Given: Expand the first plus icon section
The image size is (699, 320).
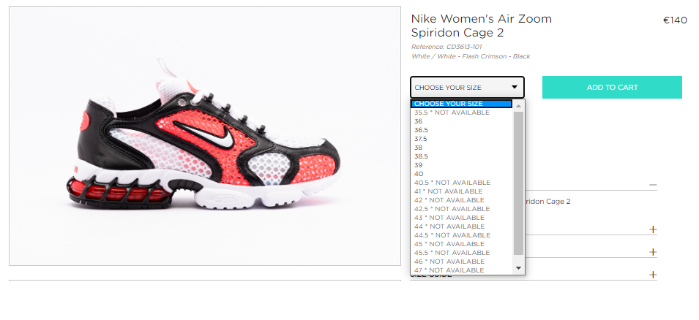Looking at the screenshot, I should point(653,229).
